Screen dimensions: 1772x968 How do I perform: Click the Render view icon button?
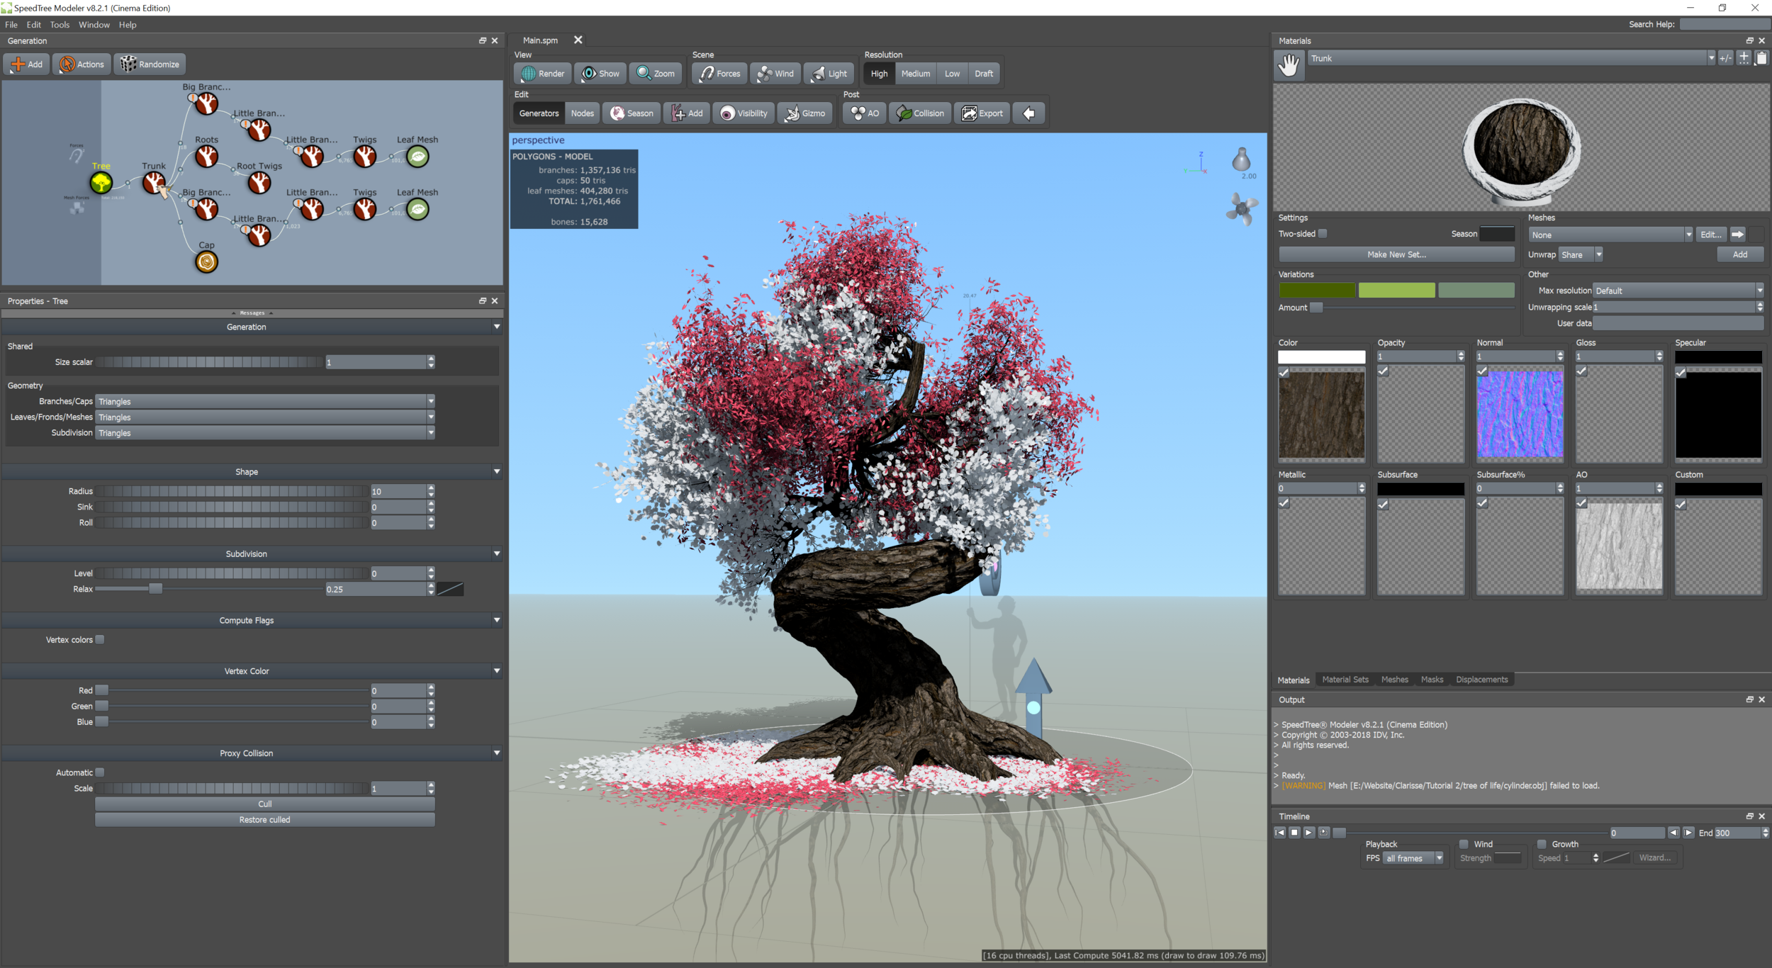pos(543,74)
